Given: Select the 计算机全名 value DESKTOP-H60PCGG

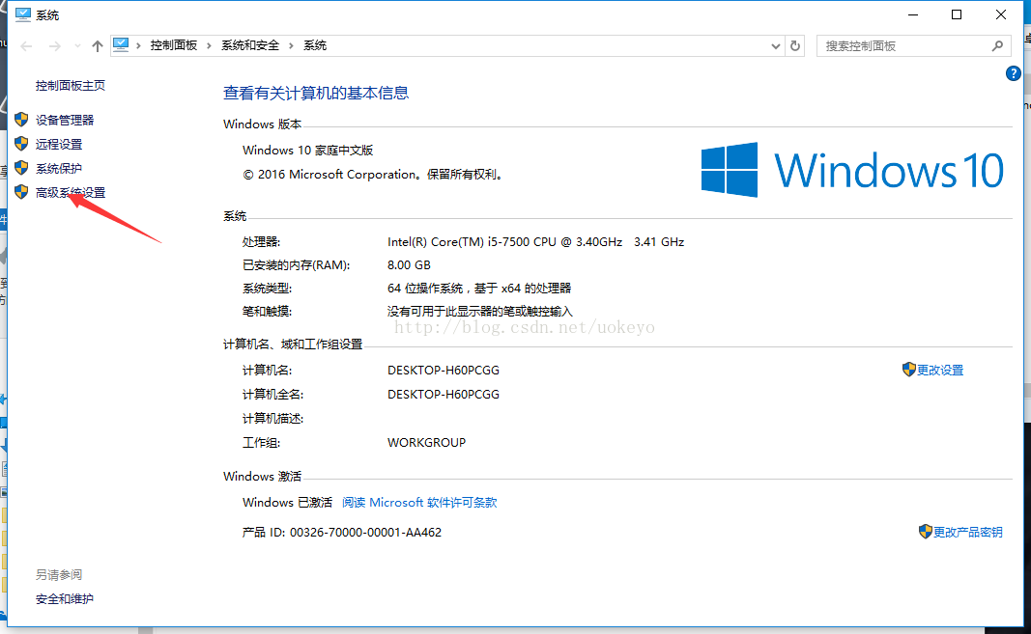Looking at the screenshot, I should point(444,395).
